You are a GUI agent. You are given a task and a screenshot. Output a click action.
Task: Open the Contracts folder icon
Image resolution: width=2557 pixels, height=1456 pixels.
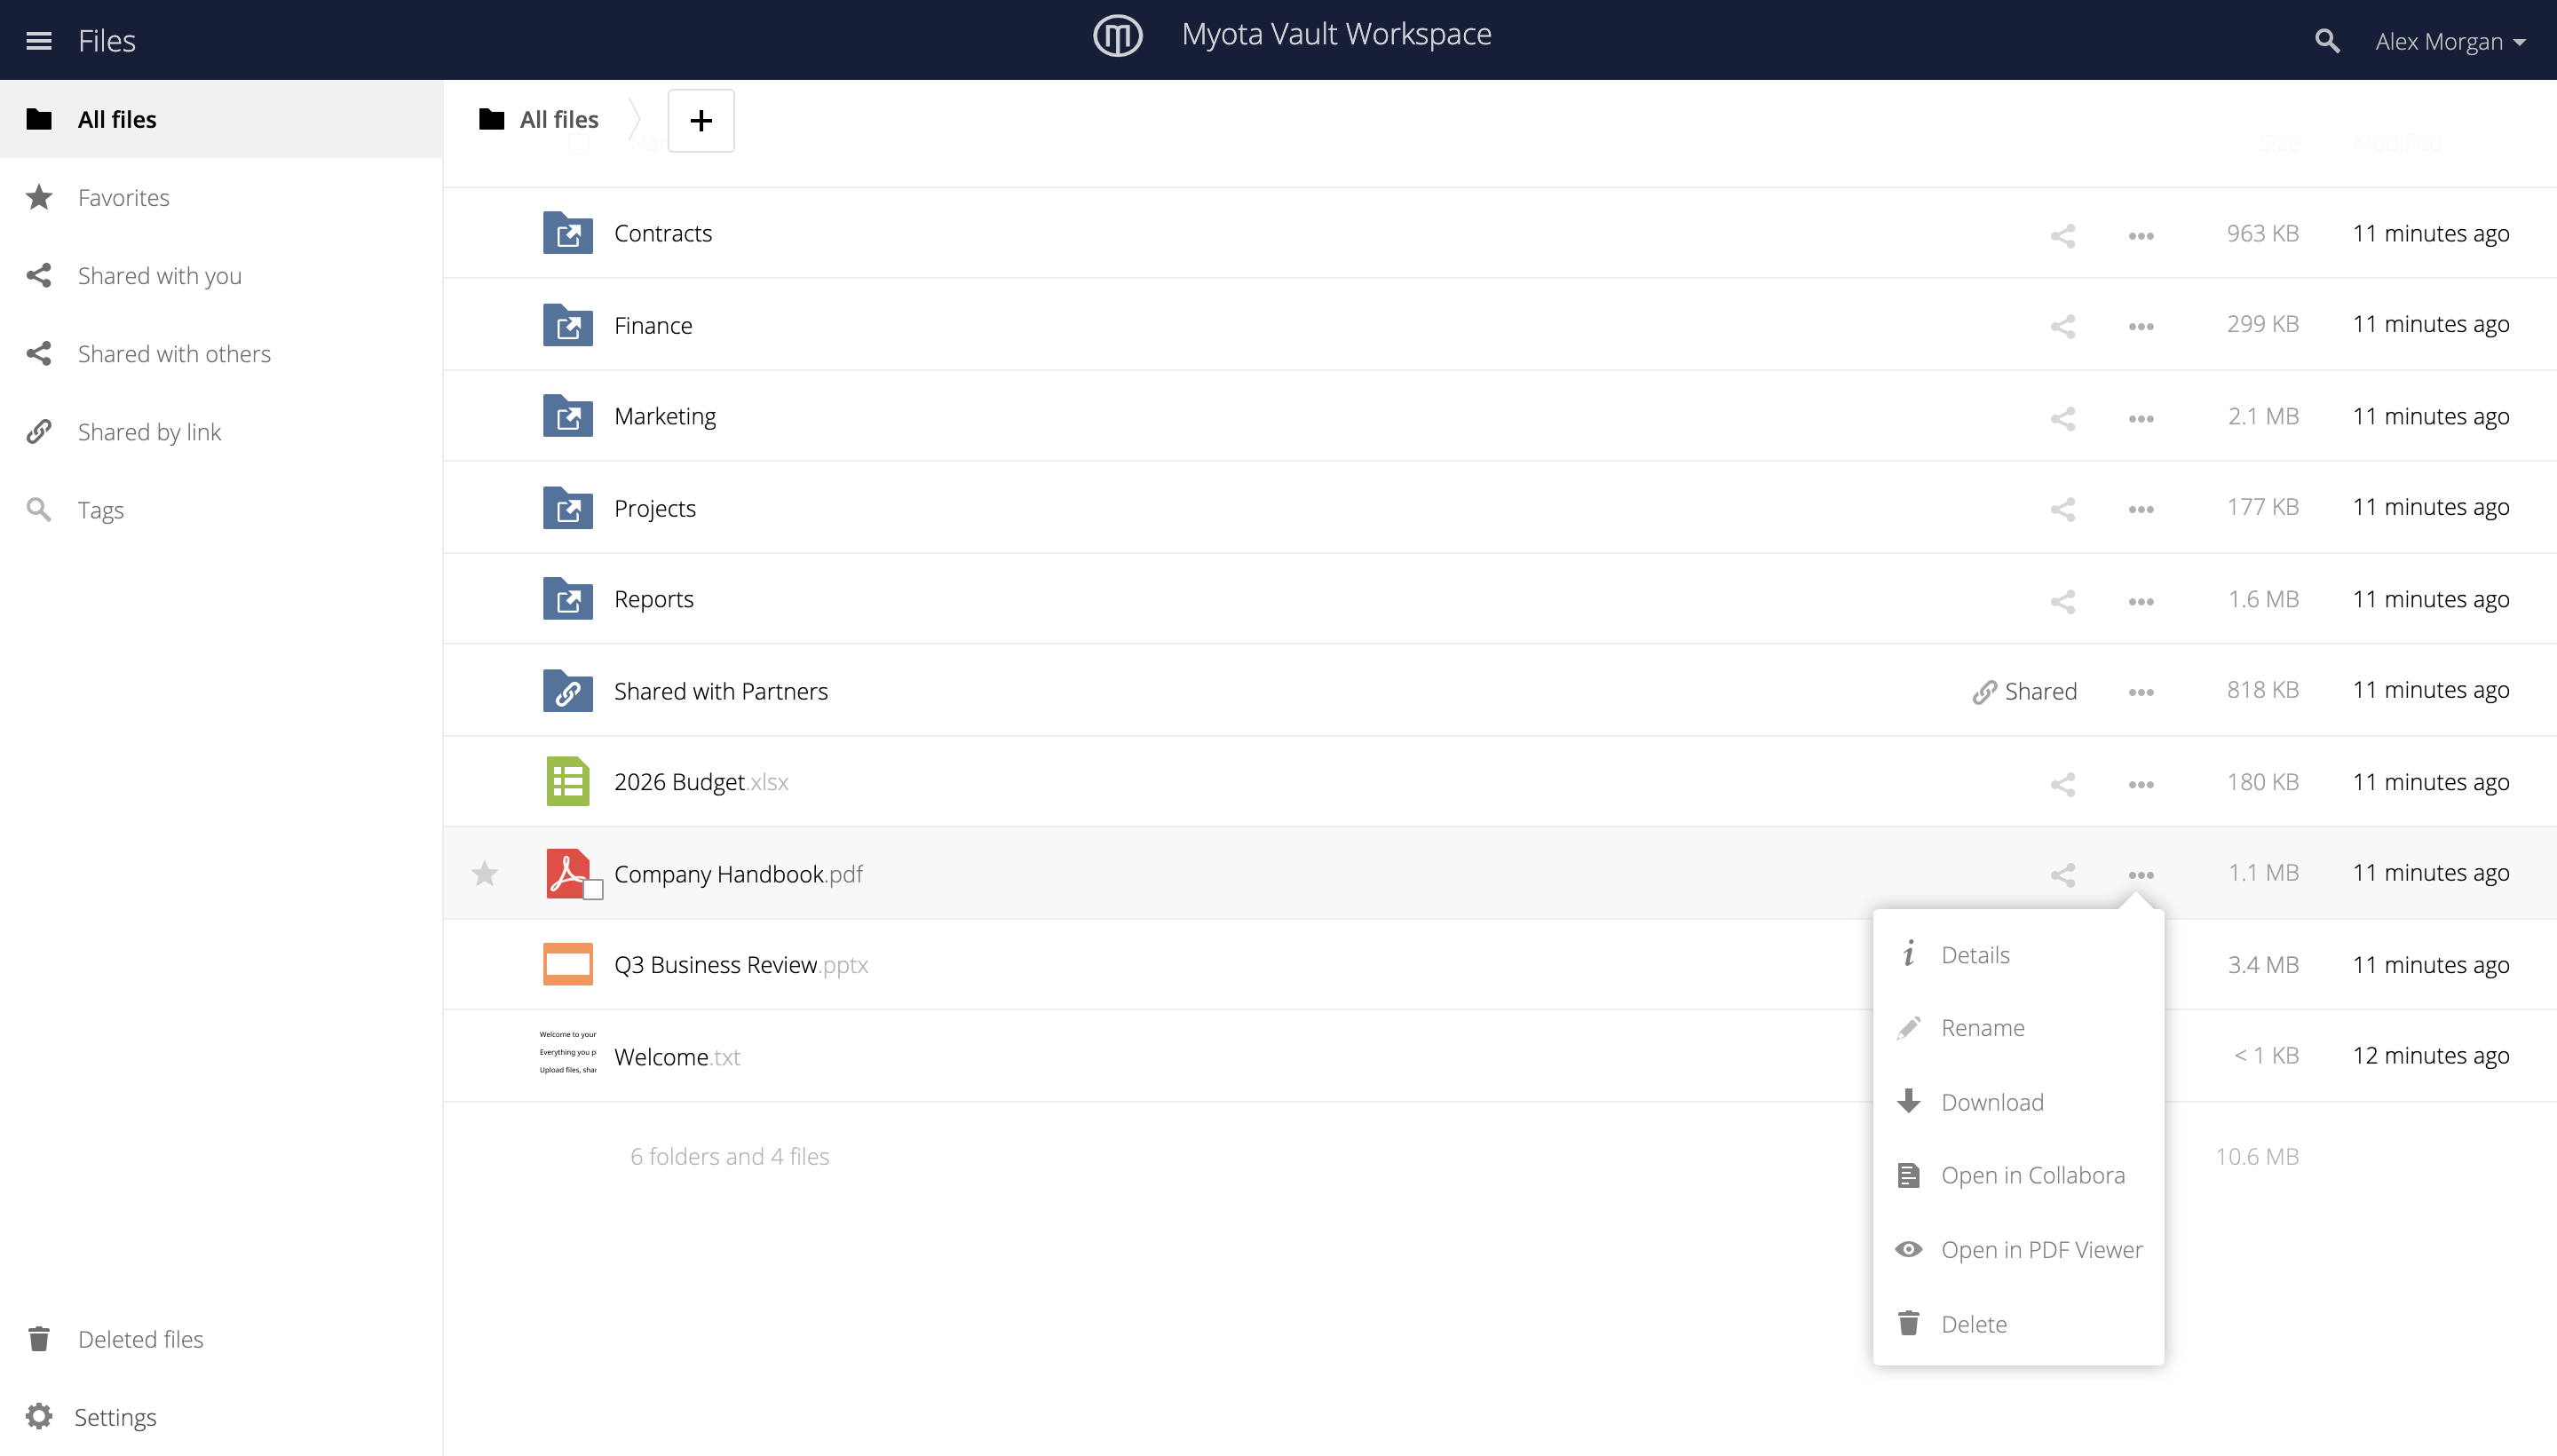click(x=568, y=233)
